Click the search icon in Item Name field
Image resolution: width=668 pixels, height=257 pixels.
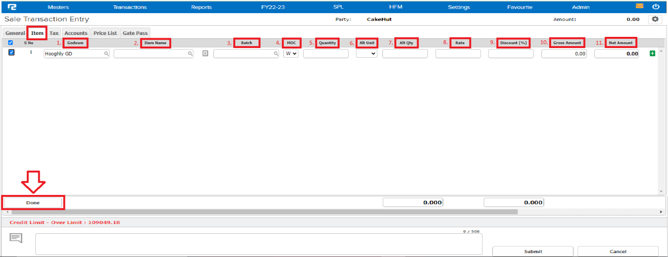tap(191, 54)
